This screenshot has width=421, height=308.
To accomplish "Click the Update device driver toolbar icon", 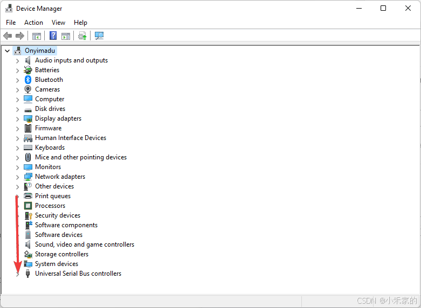I will coord(82,36).
